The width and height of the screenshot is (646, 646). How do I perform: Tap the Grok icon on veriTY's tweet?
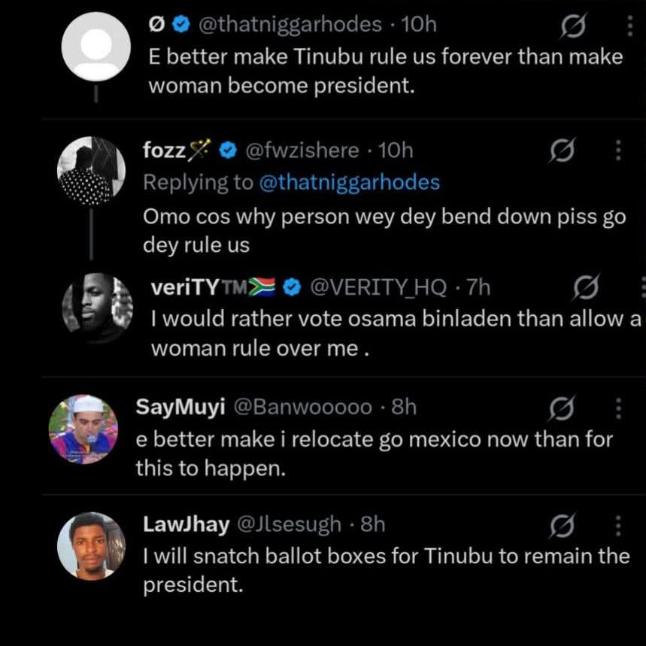pos(587,287)
